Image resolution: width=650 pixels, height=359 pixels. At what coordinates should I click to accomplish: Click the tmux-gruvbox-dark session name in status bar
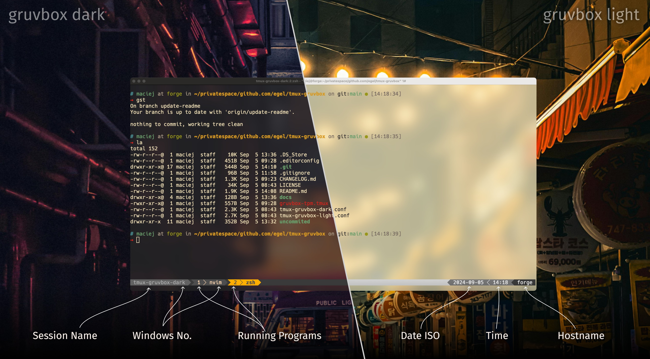click(x=159, y=282)
